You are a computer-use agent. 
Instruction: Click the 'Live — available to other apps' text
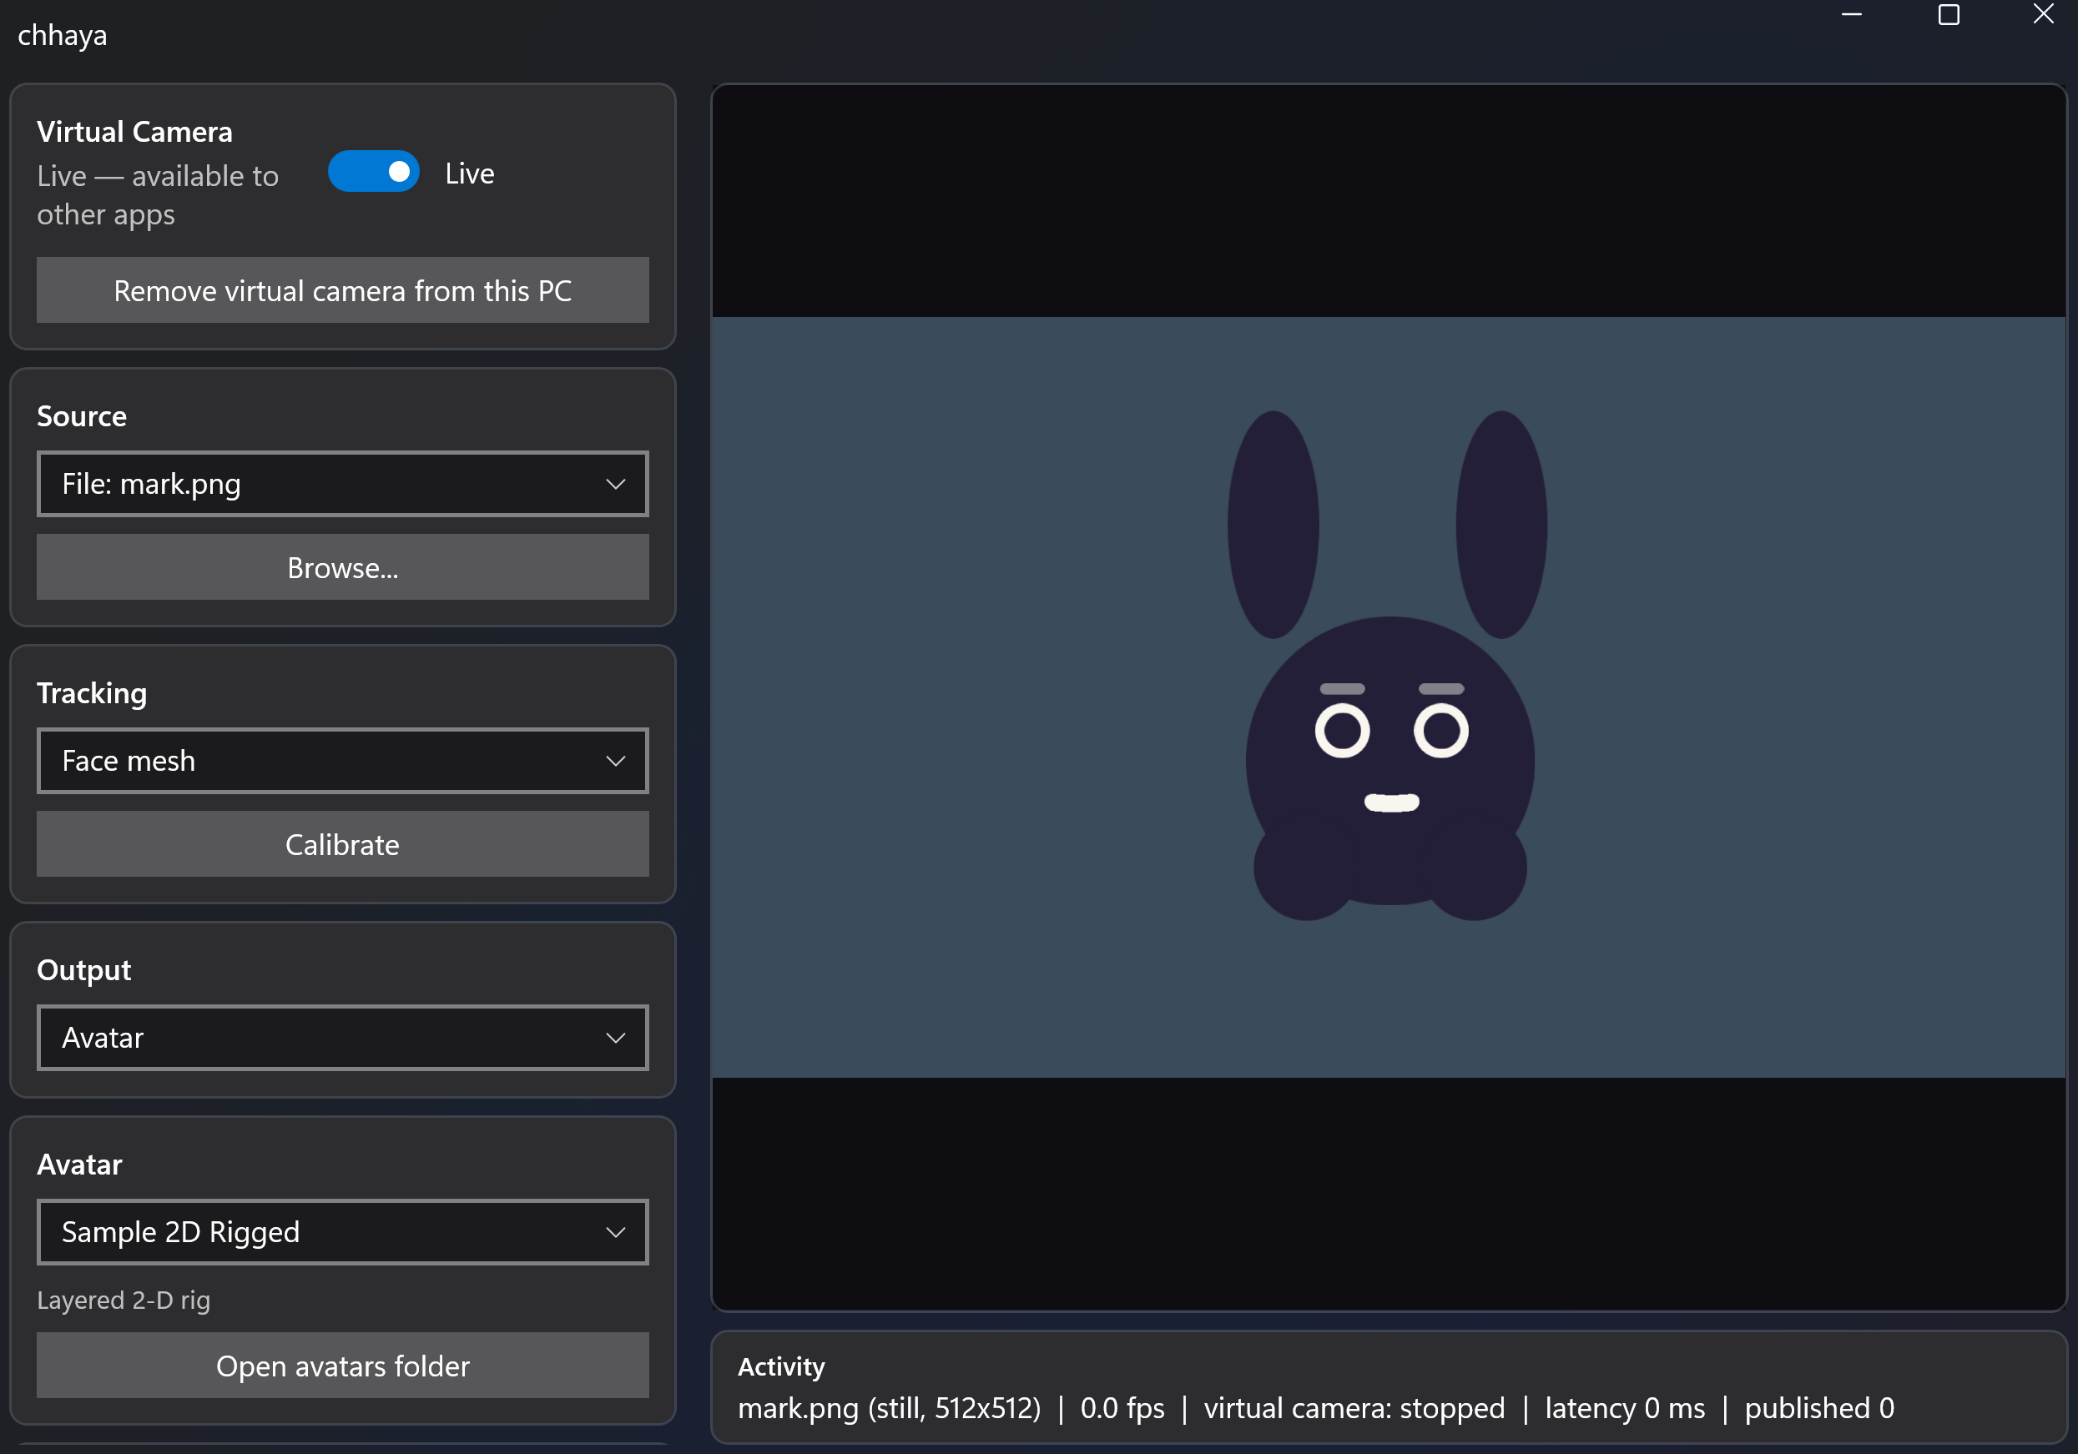158,194
